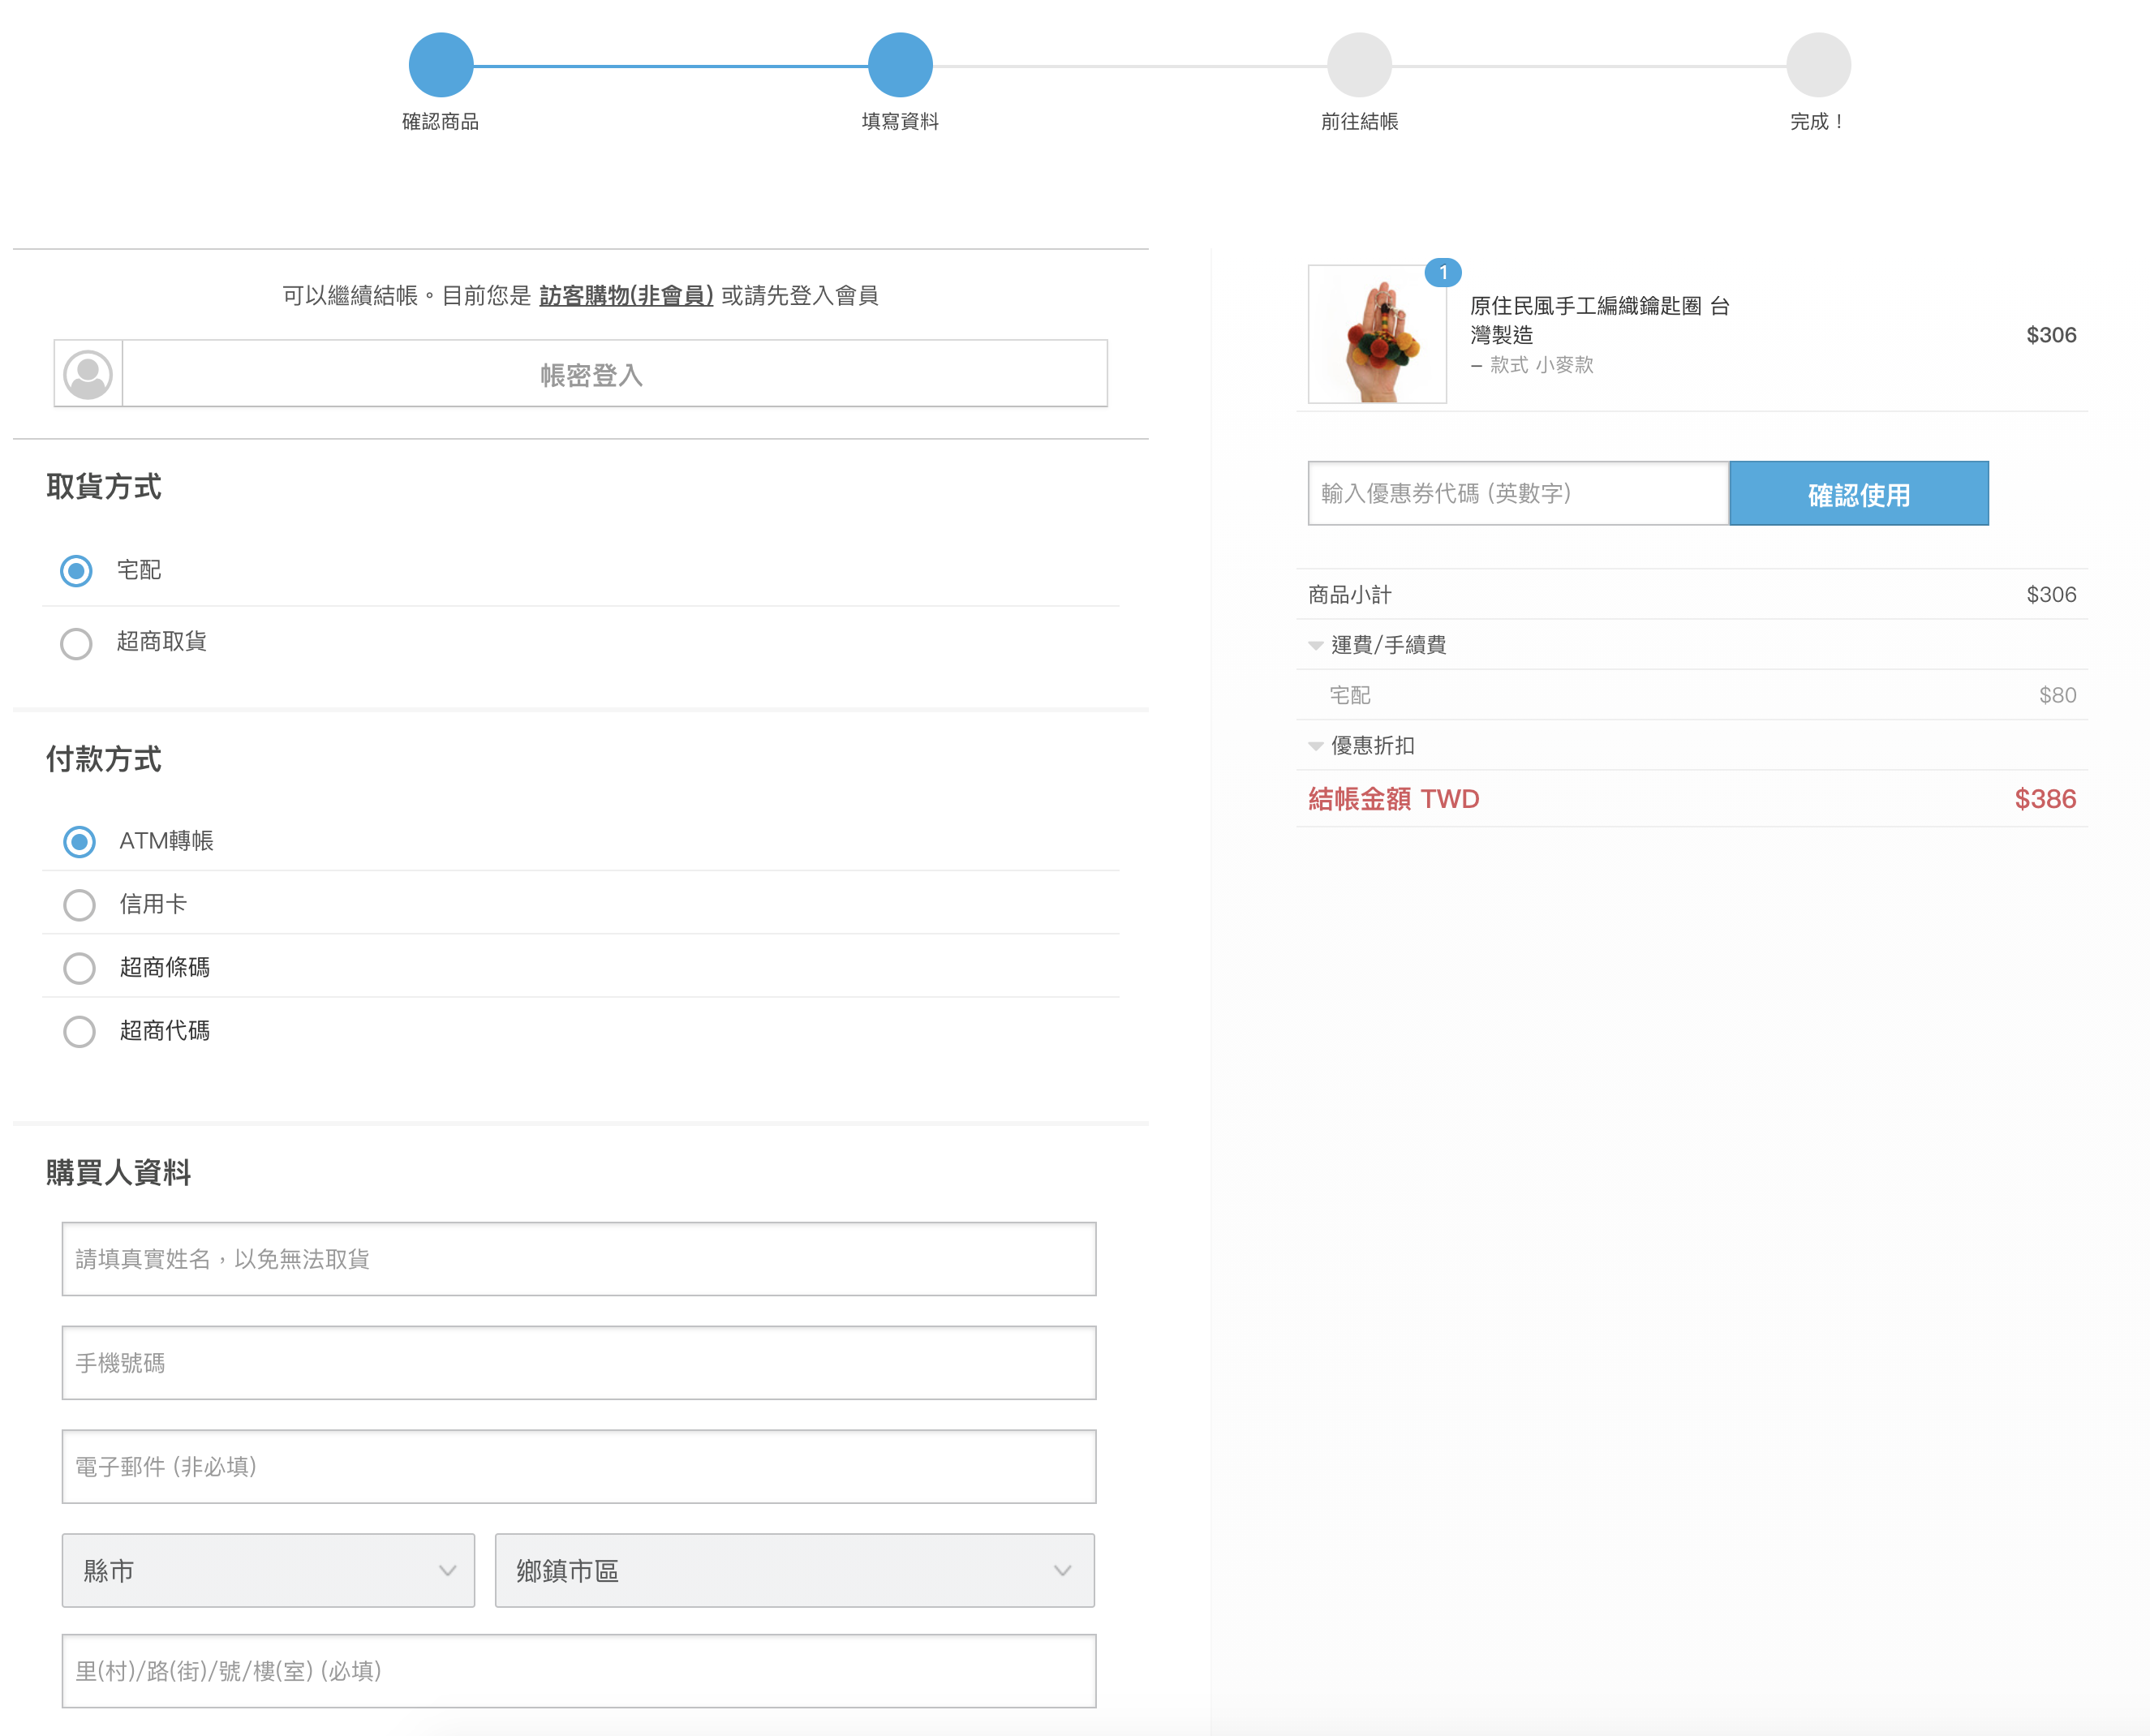Click the quantity badge on product thumbnail
This screenshot has height=1736, width=2150.
click(1442, 272)
